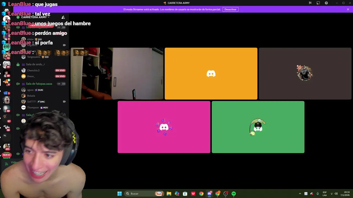Select the orange participant tile
The width and height of the screenshot is (353, 198).
tap(211, 73)
